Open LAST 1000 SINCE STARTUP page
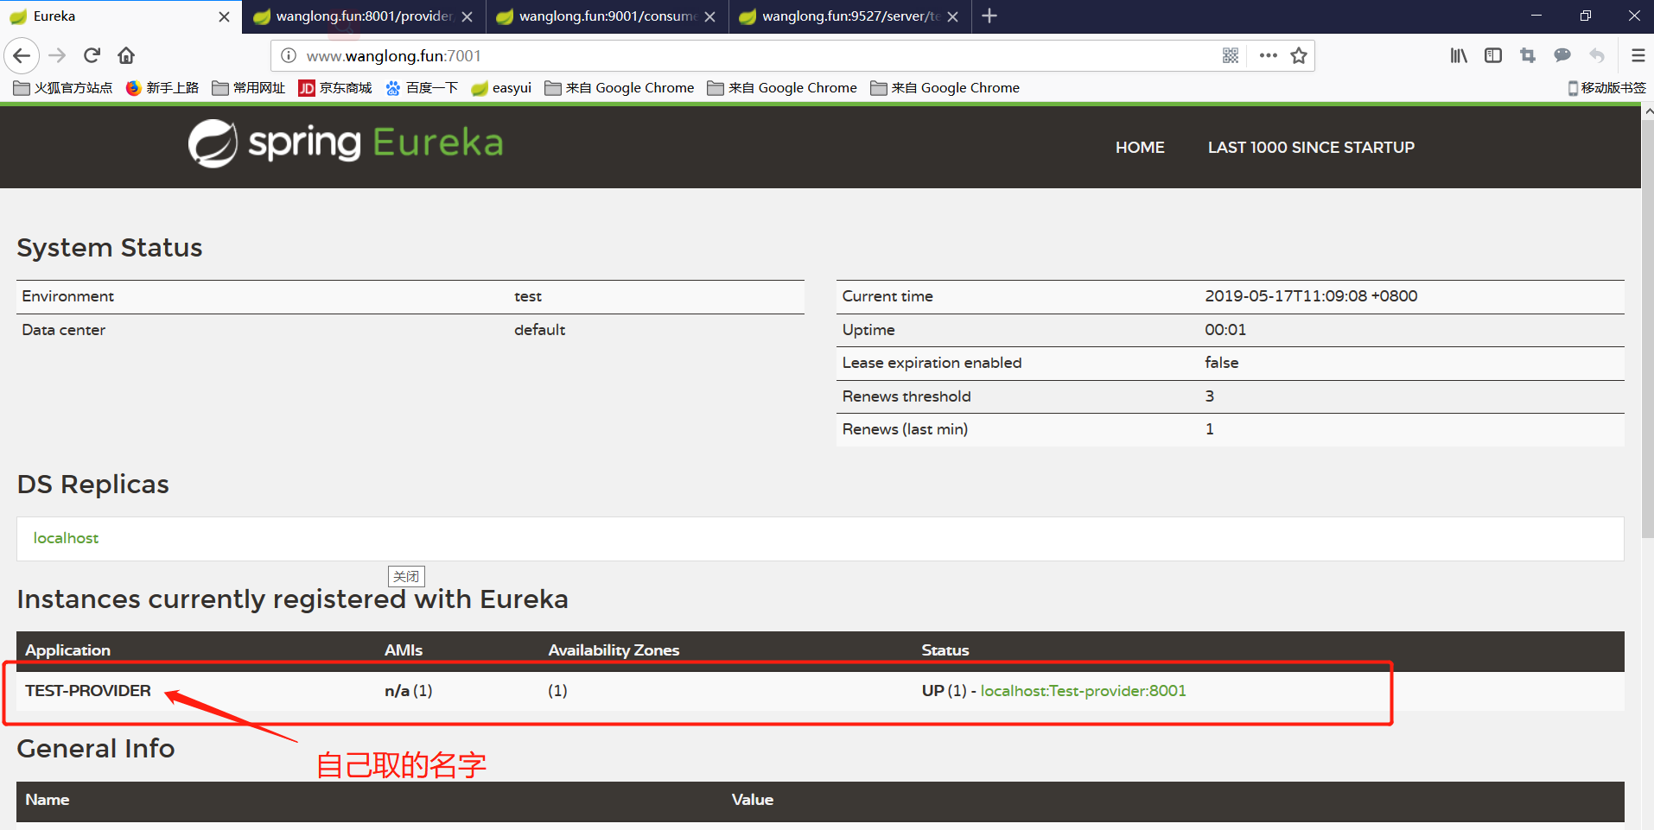 coord(1311,148)
